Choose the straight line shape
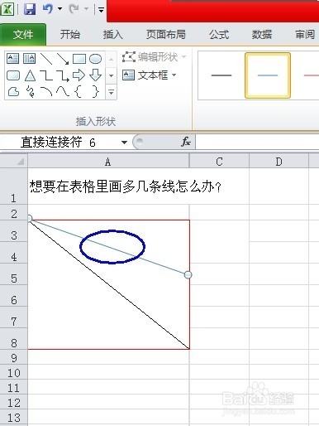 coord(46,59)
